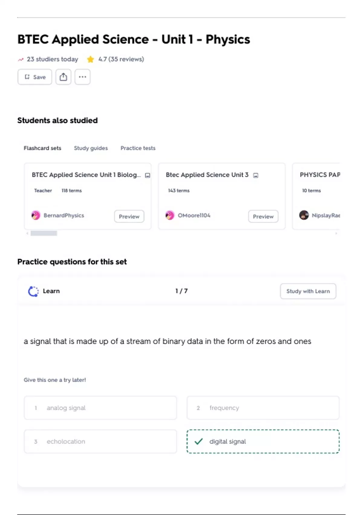
Task: Click the share icon button
Action: [x=63, y=77]
